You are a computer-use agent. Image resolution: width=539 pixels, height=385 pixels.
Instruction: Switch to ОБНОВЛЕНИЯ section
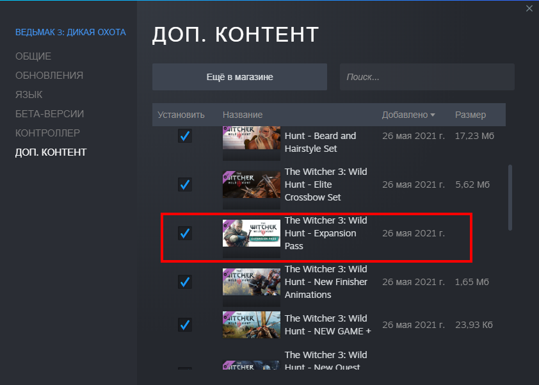[x=49, y=76]
